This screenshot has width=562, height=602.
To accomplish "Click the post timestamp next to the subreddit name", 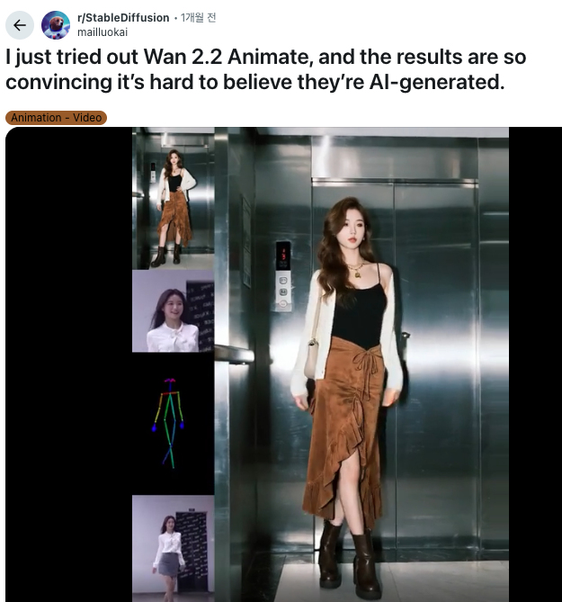I will coord(199,18).
